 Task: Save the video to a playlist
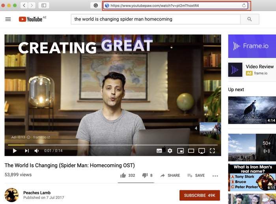click(x=196, y=175)
